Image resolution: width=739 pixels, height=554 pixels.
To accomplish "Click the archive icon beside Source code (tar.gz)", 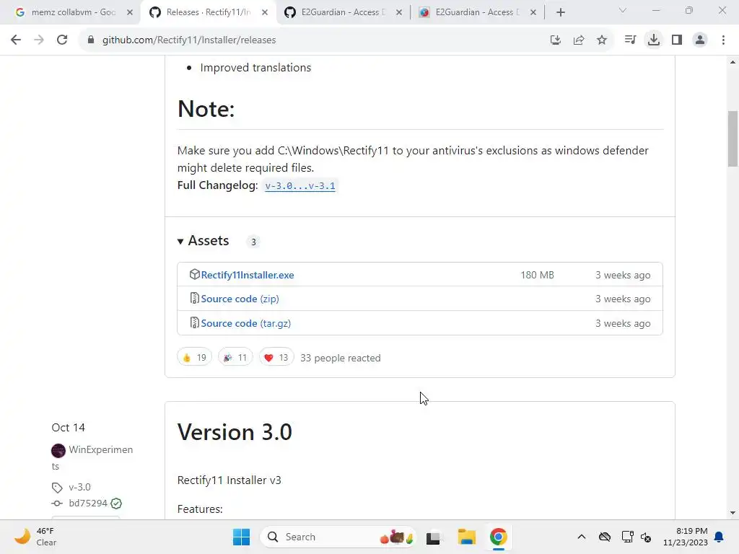I will click(x=194, y=322).
